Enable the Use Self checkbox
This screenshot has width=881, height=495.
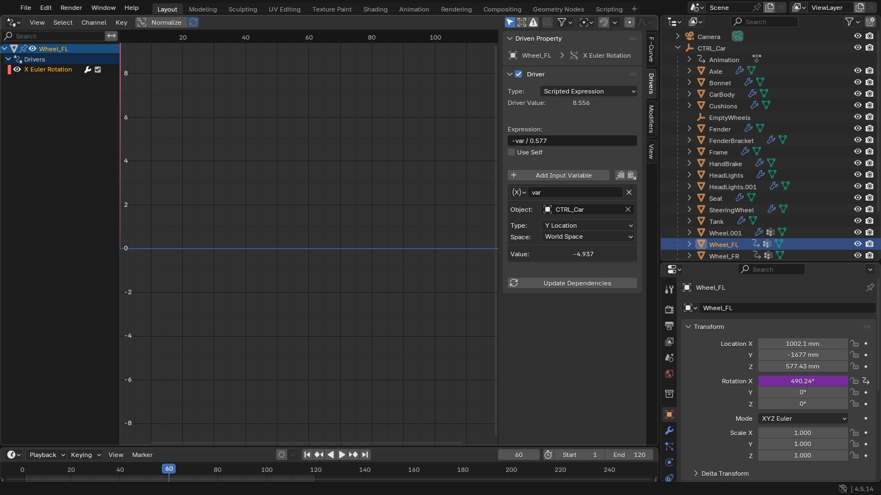[x=512, y=152]
